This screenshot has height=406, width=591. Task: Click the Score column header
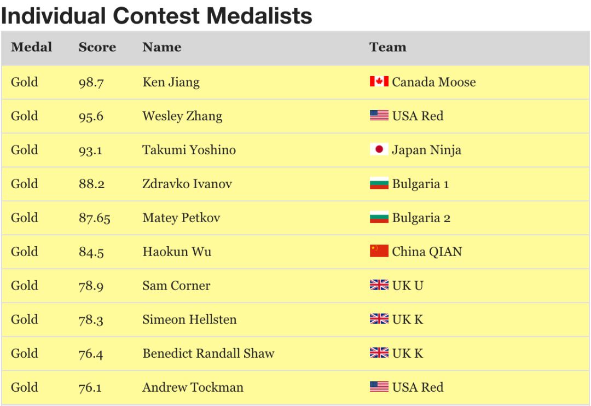[x=97, y=47]
